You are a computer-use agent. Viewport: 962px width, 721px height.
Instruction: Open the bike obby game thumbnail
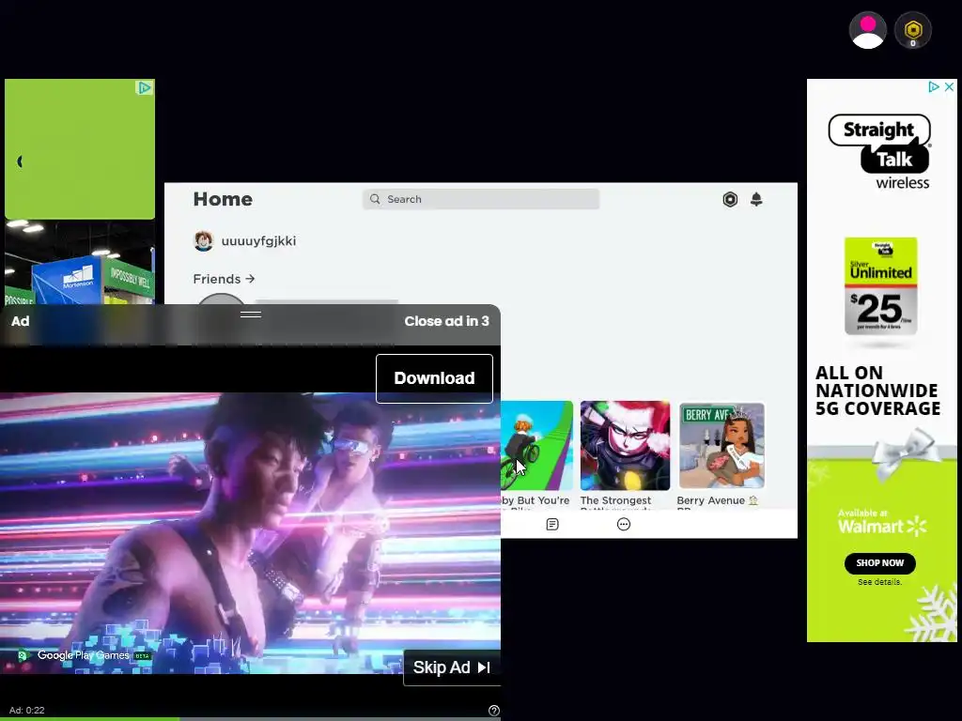pos(536,446)
